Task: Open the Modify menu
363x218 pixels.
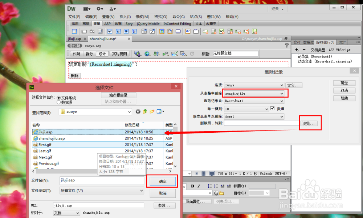Action: 142,17
